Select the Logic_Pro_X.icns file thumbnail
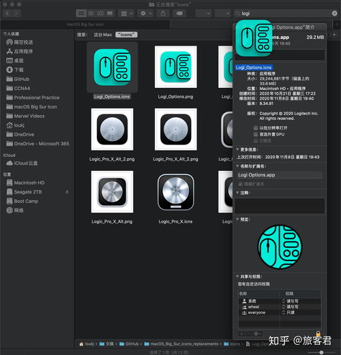This screenshot has width=341, height=355. click(176, 192)
